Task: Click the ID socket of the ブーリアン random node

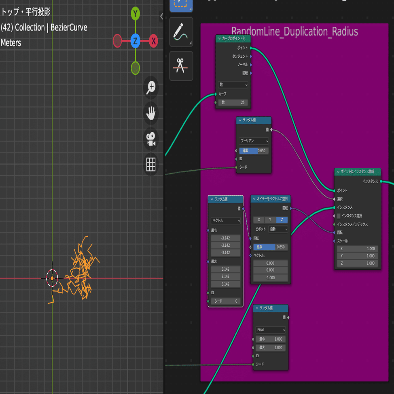Action: coord(236,159)
